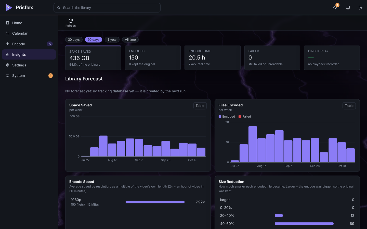Screen dimensions: 367x229
Task: Click the Direct Play stat card
Action: (332, 58)
